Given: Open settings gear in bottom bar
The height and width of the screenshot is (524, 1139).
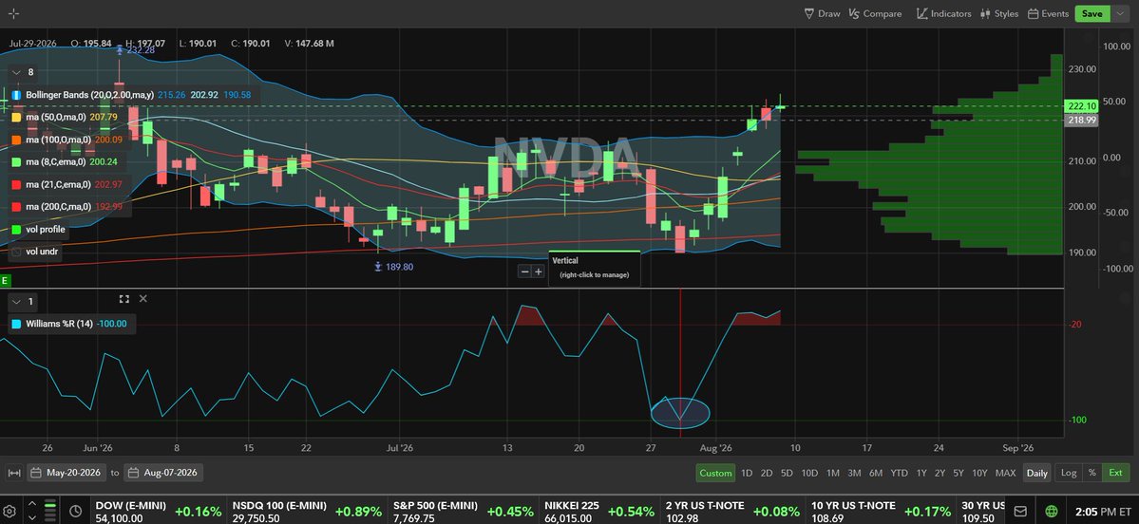Looking at the screenshot, I should pyautogui.click(x=10, y=512).
